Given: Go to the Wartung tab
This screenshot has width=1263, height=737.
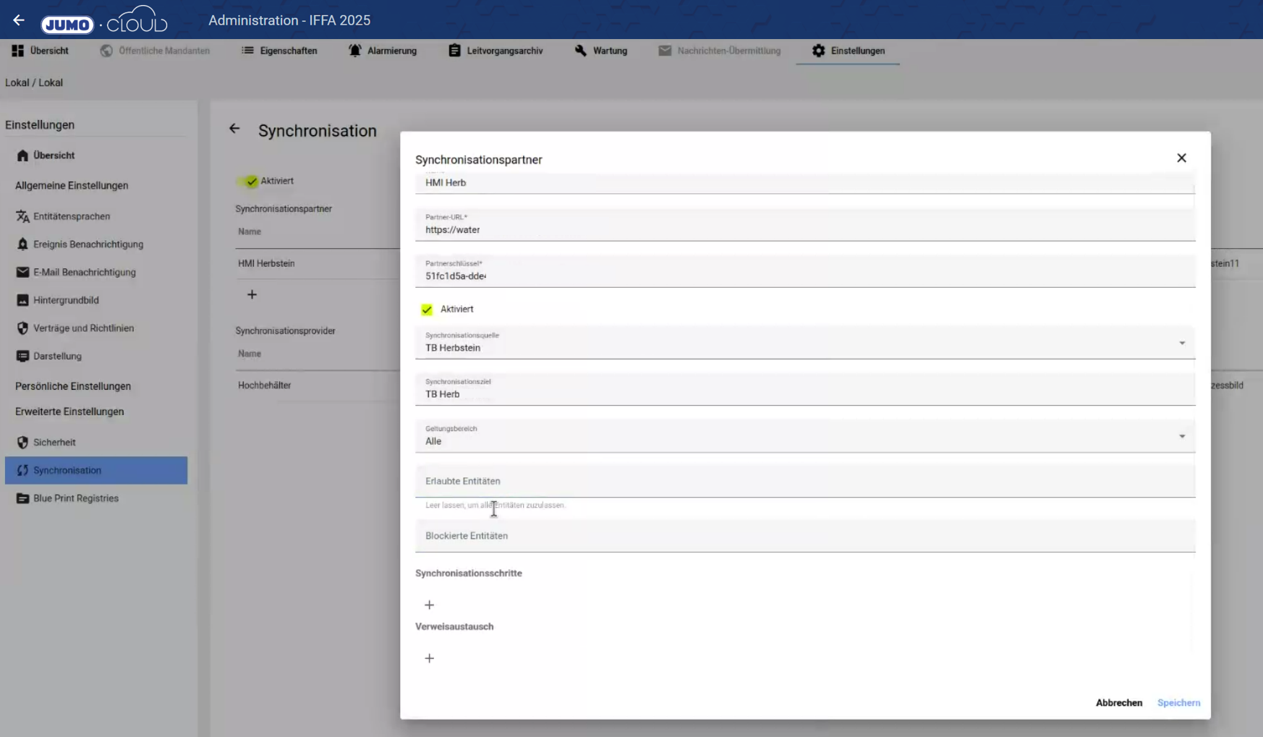Looking at the screenshot, I should coord(601,51).
